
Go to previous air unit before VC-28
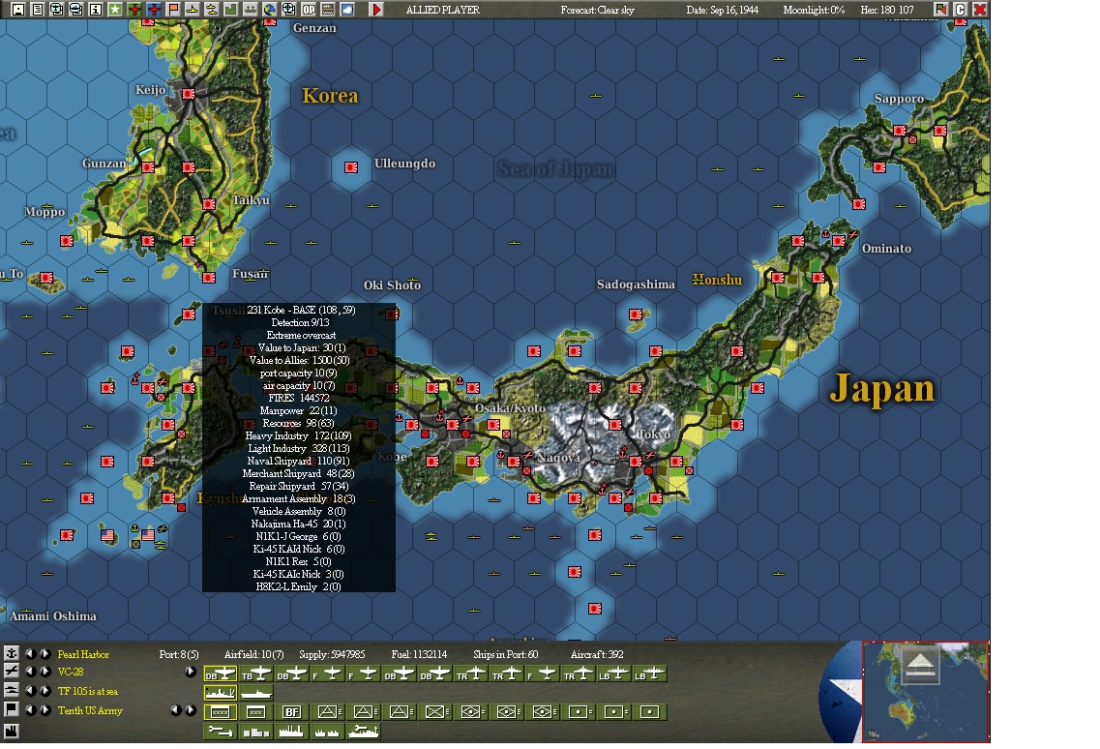point(30,672)
